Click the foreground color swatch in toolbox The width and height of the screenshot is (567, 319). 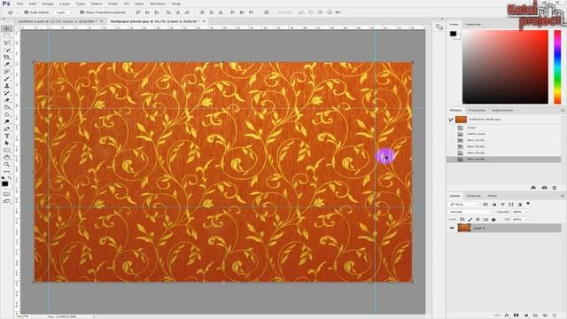(4, 183)
